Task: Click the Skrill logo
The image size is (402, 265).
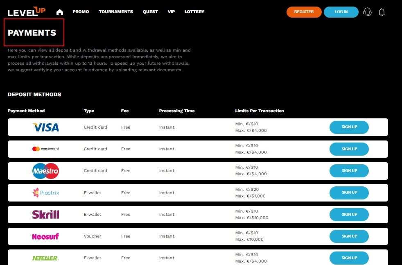Action: [x=45, y=215]
